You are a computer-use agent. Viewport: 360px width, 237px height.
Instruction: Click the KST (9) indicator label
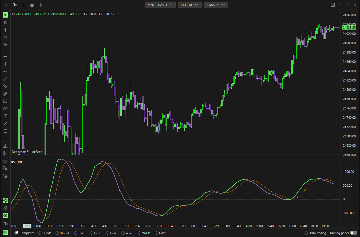[17, 162]
